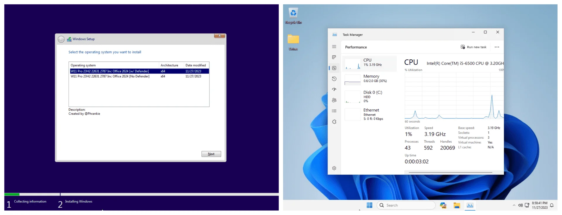562x215 pixels.
Task: Click 'Installing Windows' setup step text
Action: (79, 202)
